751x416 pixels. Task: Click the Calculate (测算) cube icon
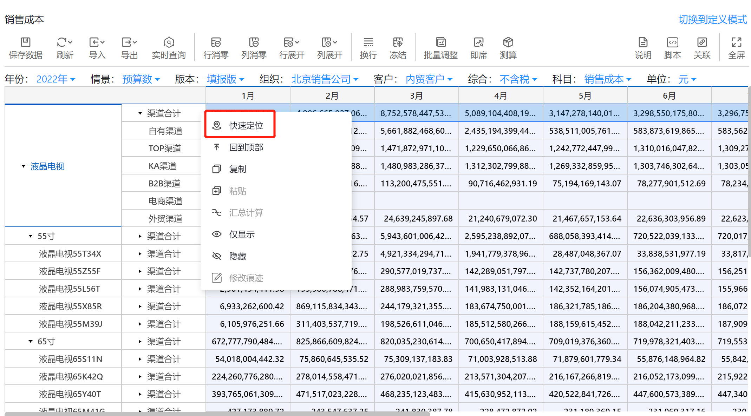[508, 43]
